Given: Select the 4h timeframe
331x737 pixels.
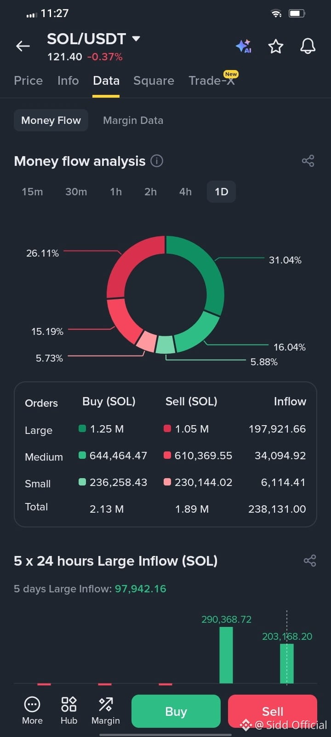Looking at the screenshot, I should (x=185, y=192).
